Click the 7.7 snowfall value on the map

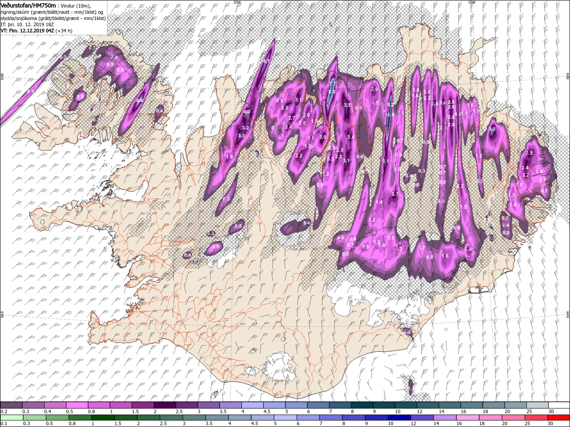[331, 83]
